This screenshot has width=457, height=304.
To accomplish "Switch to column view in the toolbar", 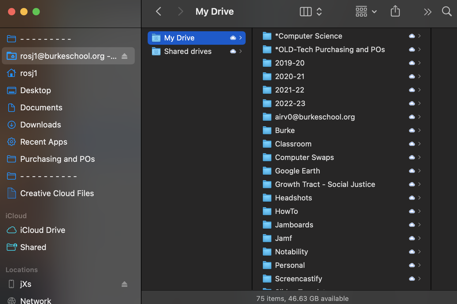I will [305, 11].
